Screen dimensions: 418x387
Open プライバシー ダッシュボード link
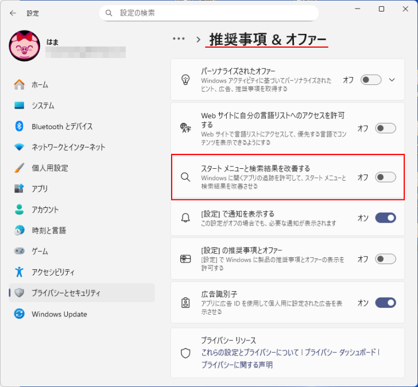340,353
